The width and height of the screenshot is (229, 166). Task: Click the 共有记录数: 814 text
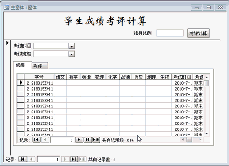coord(118,140)
